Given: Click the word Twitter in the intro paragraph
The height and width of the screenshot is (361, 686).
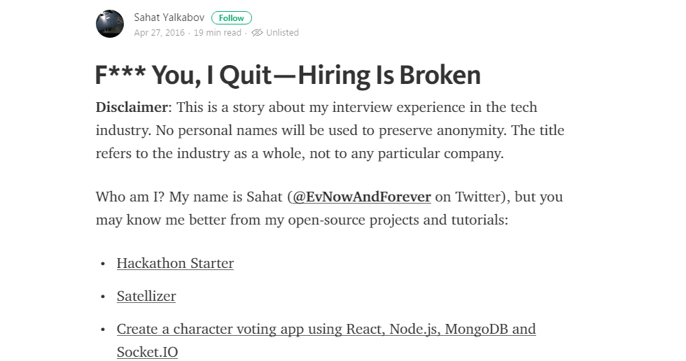Looking at the screenshot, I should [479, 197].
